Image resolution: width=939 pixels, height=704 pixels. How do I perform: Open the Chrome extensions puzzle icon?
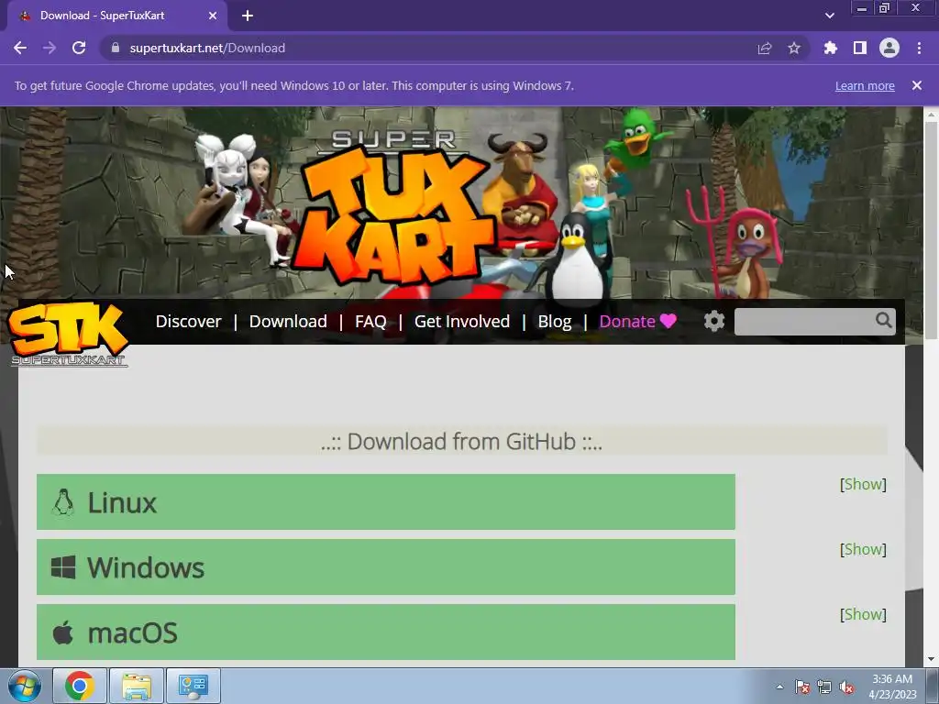tap(830, 48)
